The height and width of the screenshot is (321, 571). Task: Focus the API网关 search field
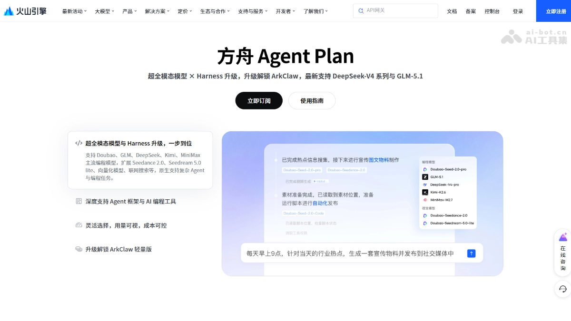pyautogui.click(x=395, y=10)
